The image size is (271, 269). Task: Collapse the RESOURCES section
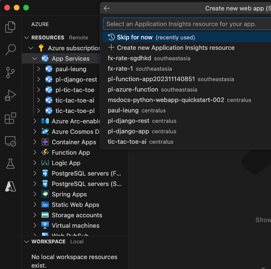point(27,37)
